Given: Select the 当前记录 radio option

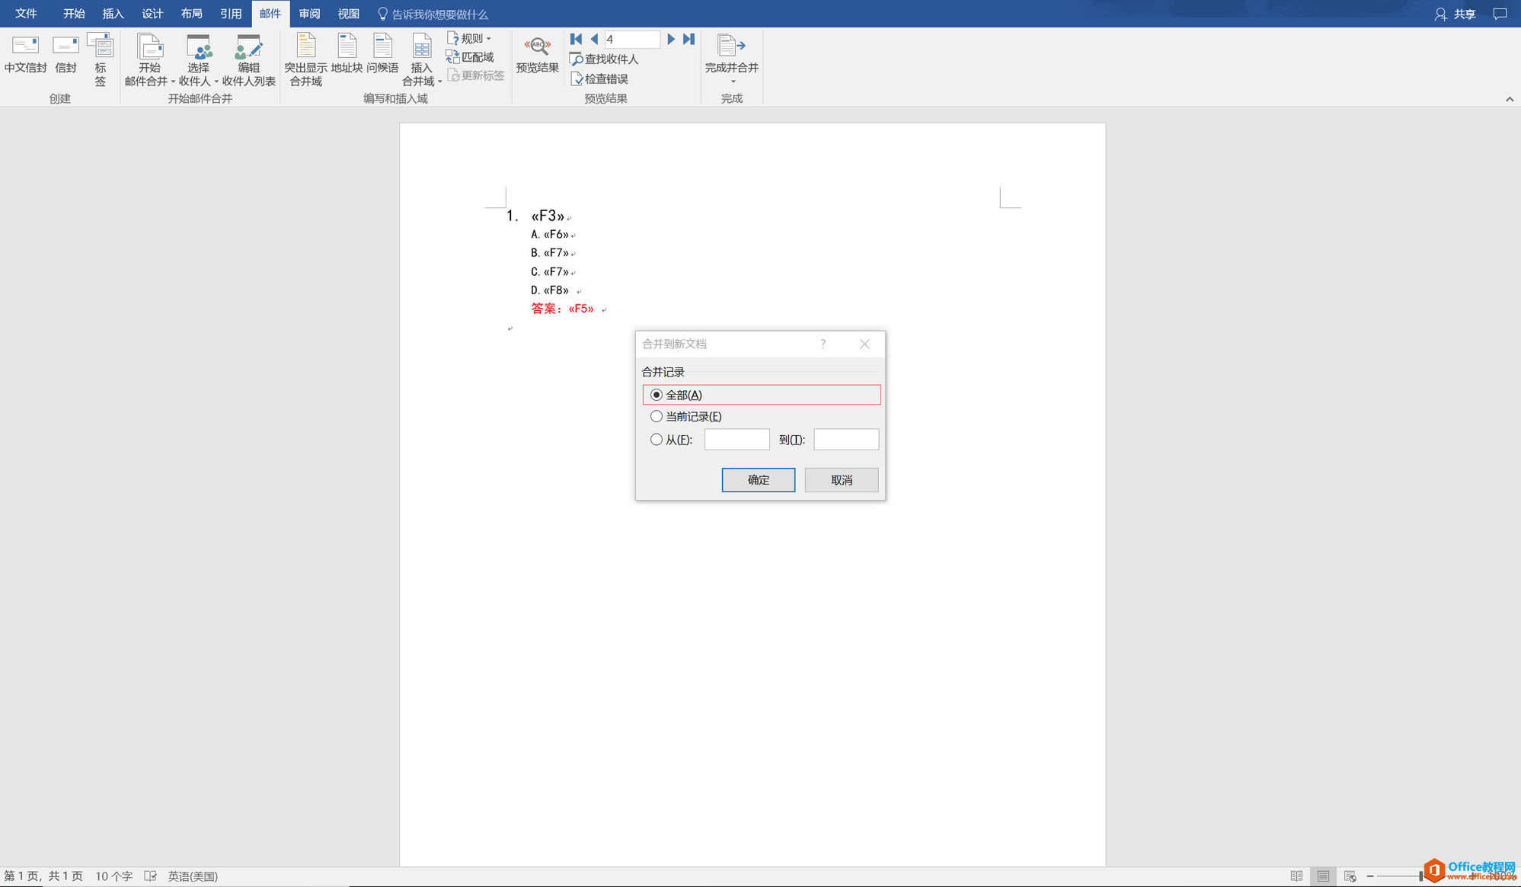Looking at the screenshot, I should pos(657,417).
